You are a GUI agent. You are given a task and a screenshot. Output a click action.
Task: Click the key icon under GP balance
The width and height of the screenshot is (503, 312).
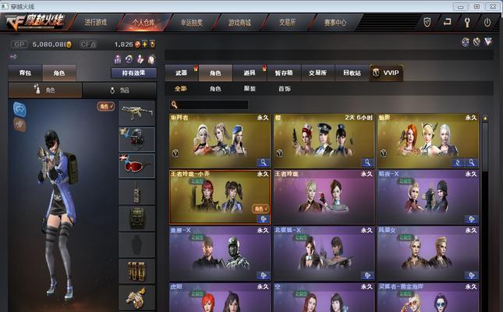coord(13,57)
